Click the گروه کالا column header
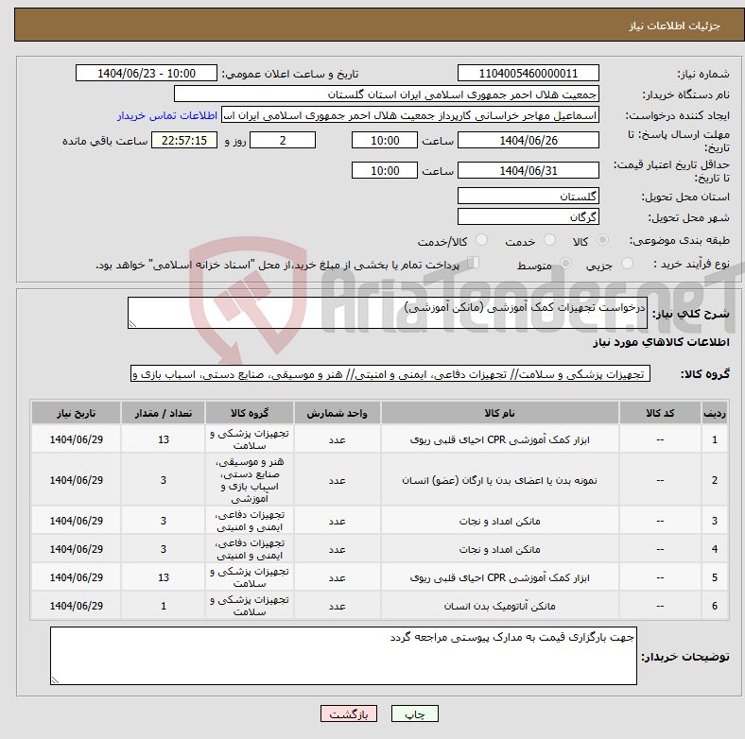Image resolution: width=745 pixels, height=739 pixels. tap(250, 413)
